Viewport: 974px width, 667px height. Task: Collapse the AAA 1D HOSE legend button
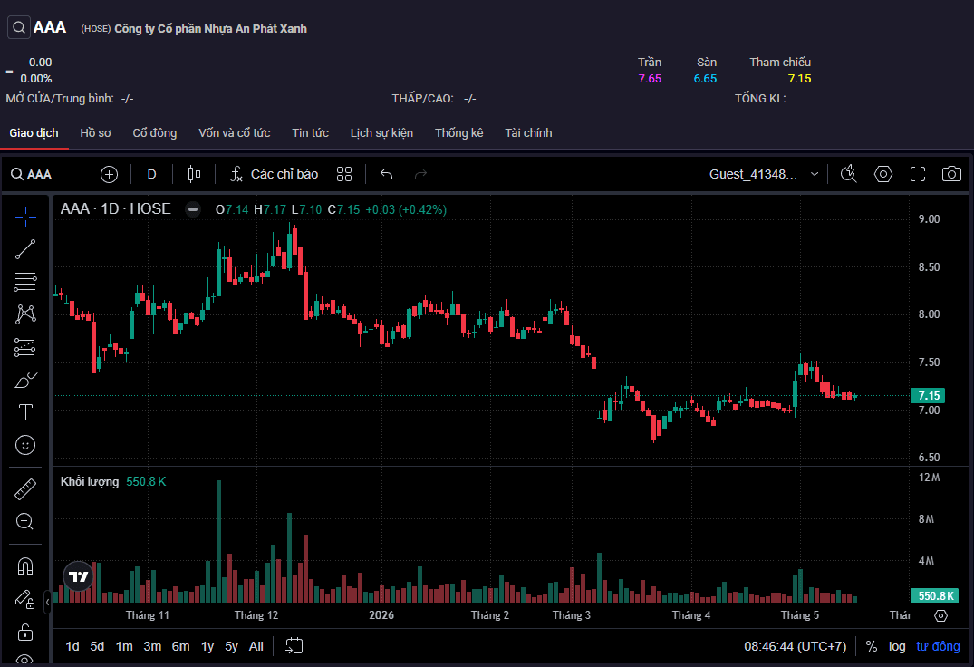point(193,209)
